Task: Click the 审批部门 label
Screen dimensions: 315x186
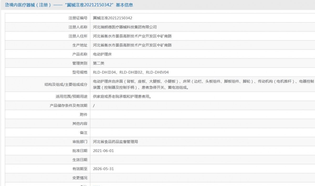Action: click(80, 142)
